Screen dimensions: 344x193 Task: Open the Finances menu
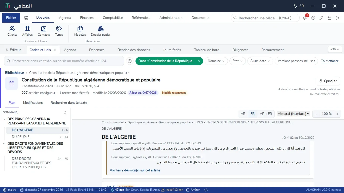(x=87, y=18)
